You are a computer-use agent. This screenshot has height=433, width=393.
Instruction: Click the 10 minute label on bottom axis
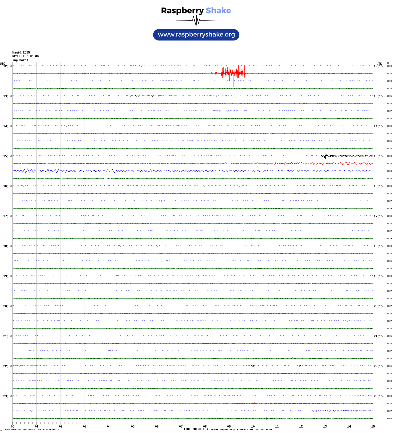pos(253,426)
